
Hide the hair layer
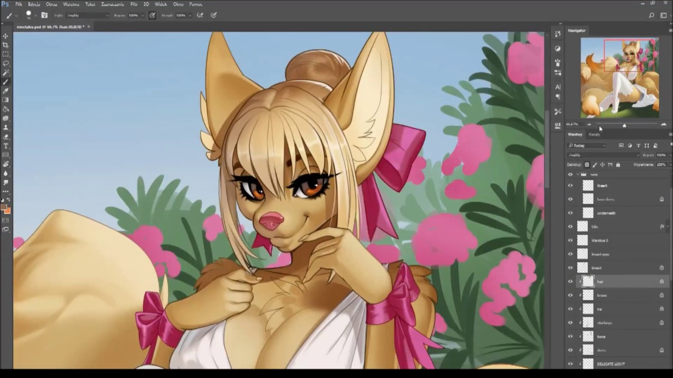pyautogui.click(x=570, y=281)
